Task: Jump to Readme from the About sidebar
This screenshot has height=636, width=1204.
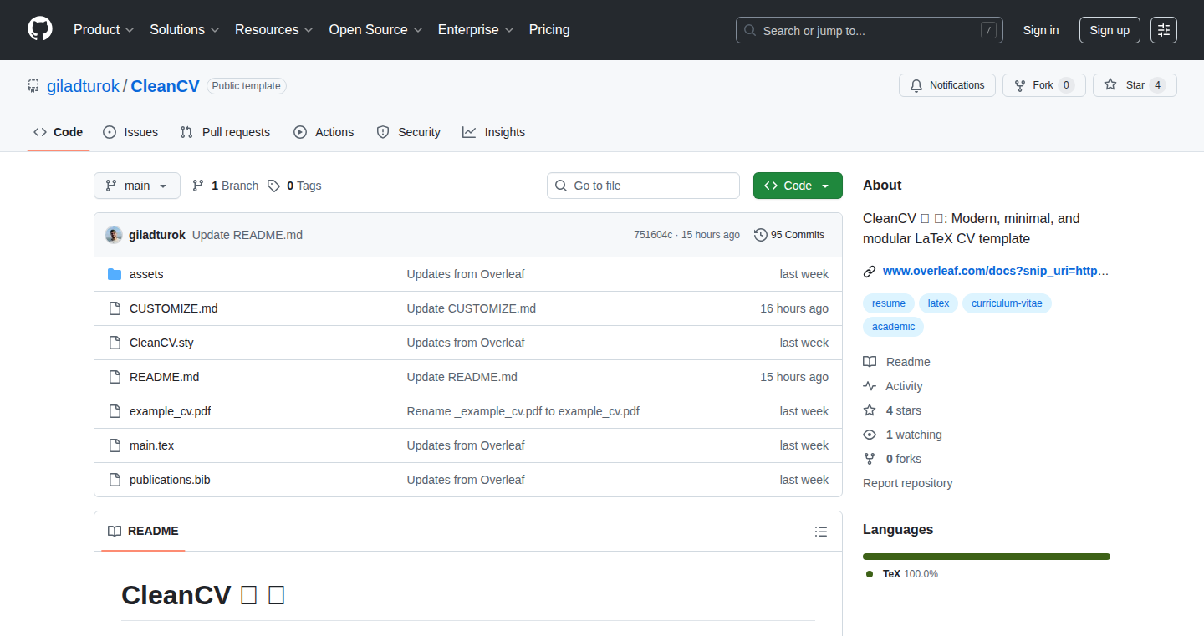Action: (x=897, y=362)
